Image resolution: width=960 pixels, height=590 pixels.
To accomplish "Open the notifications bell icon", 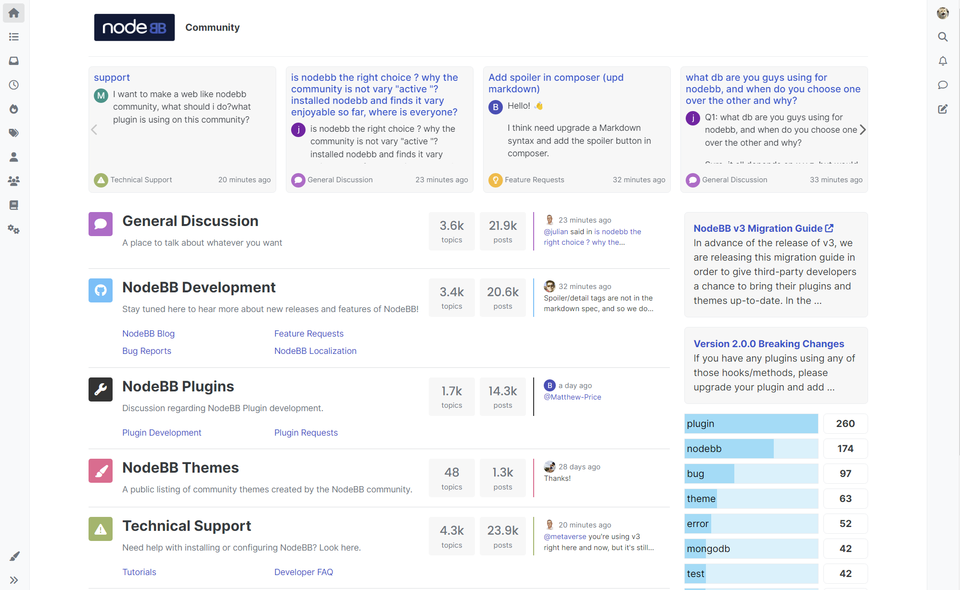I will click(943, 61).
